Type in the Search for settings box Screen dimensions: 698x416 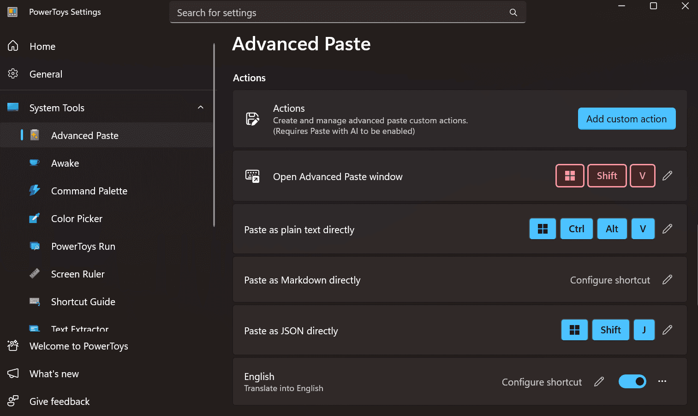point(341,13)
